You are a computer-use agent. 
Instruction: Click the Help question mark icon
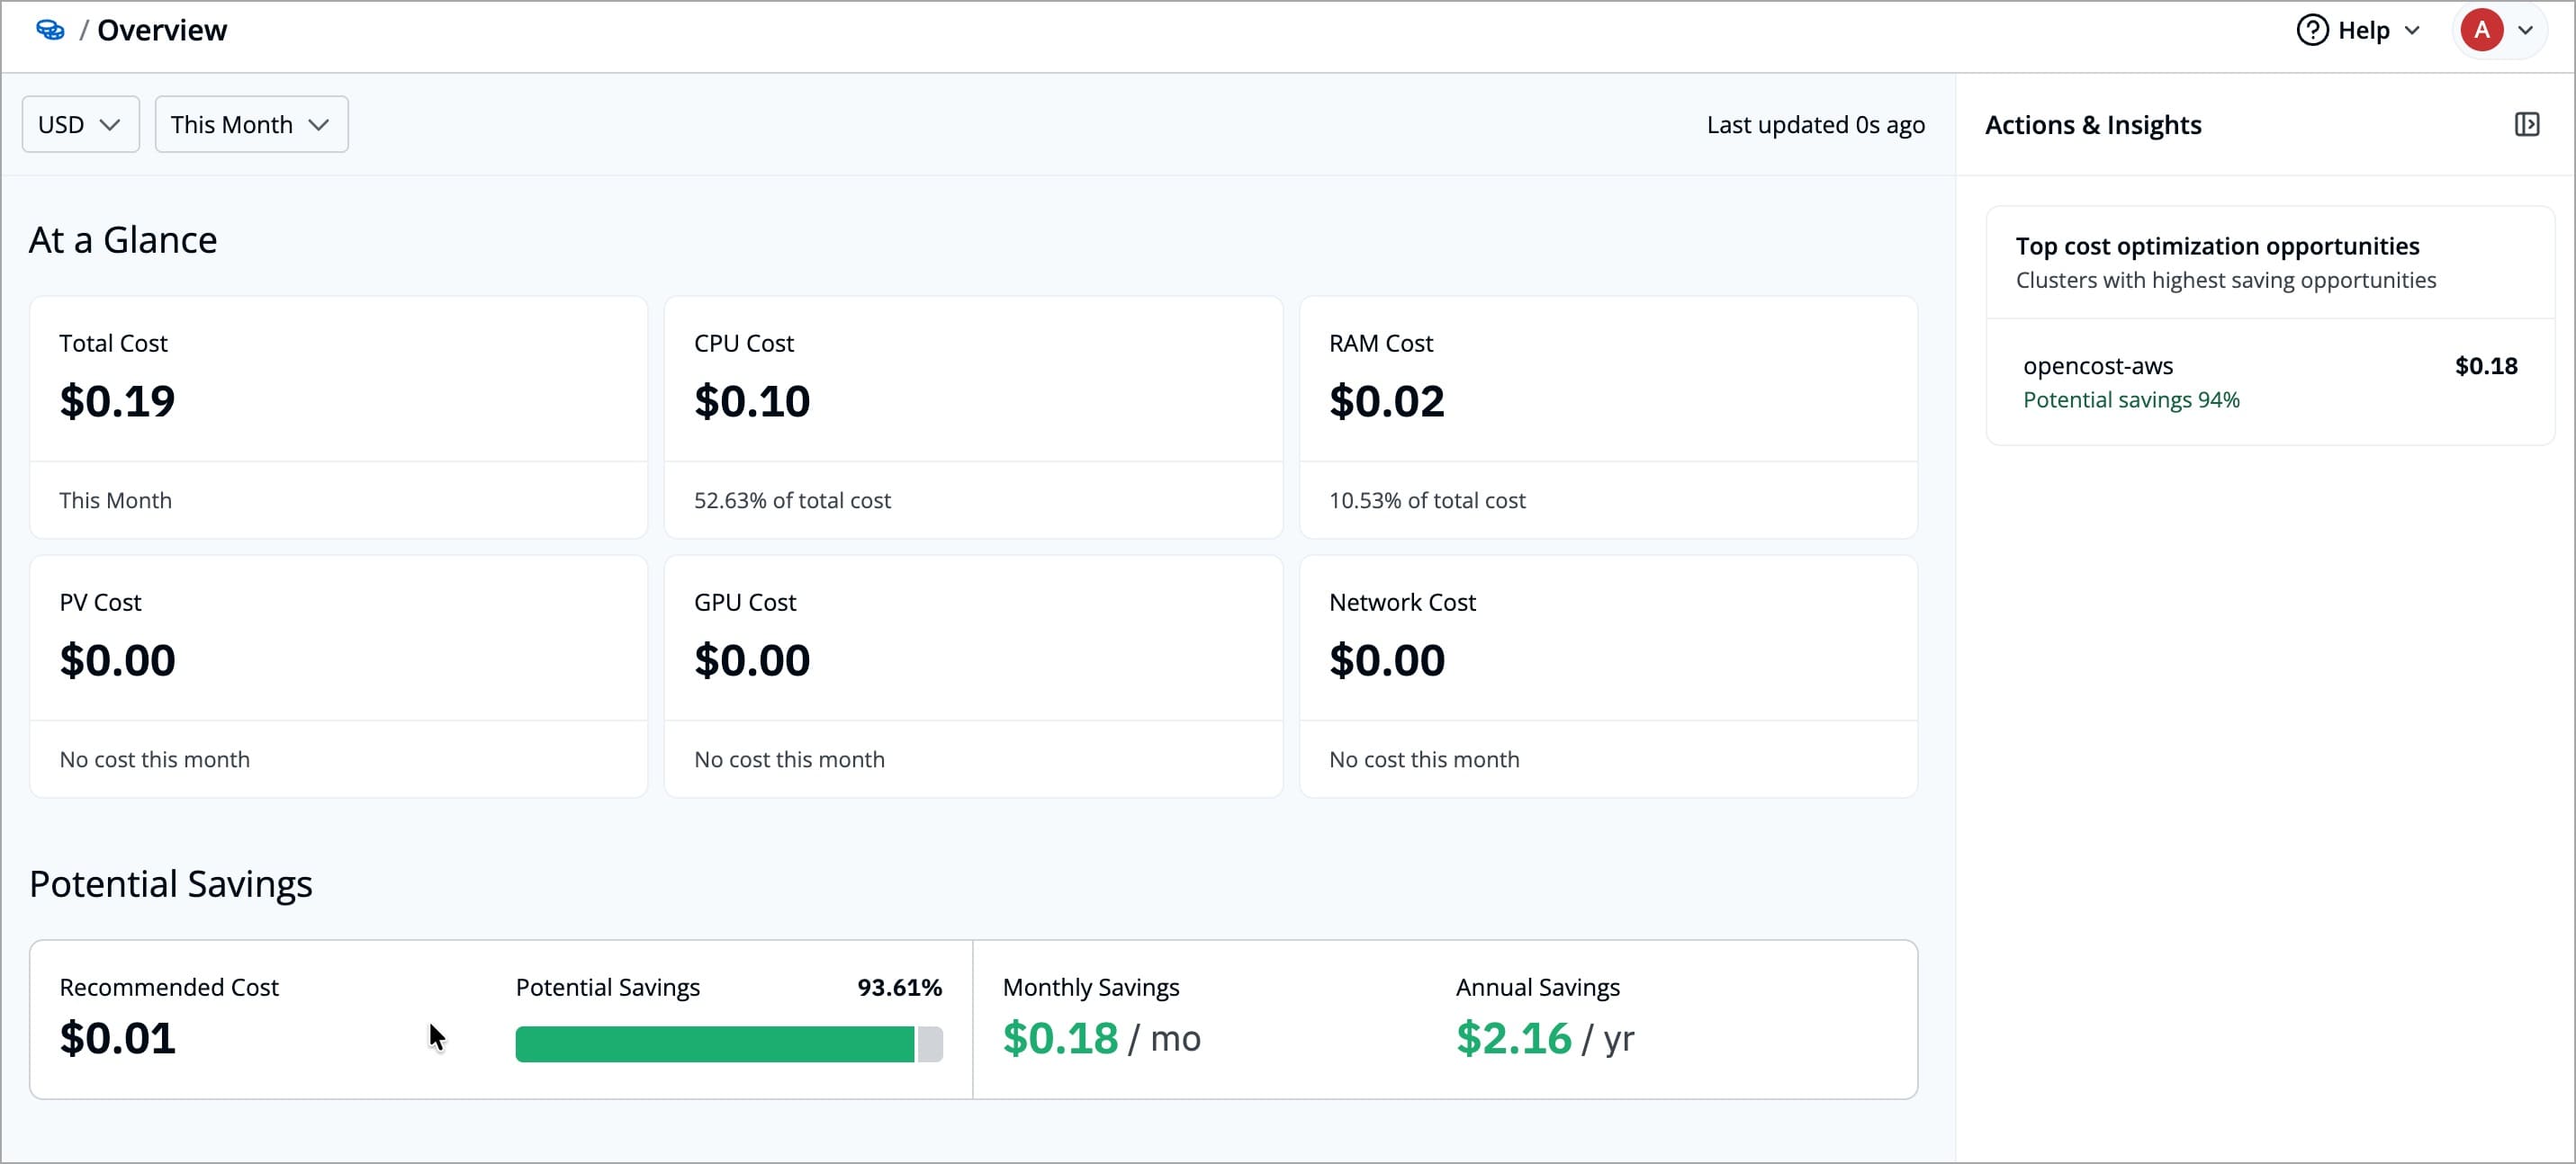pyautogui.click(x=2311, y=30)
